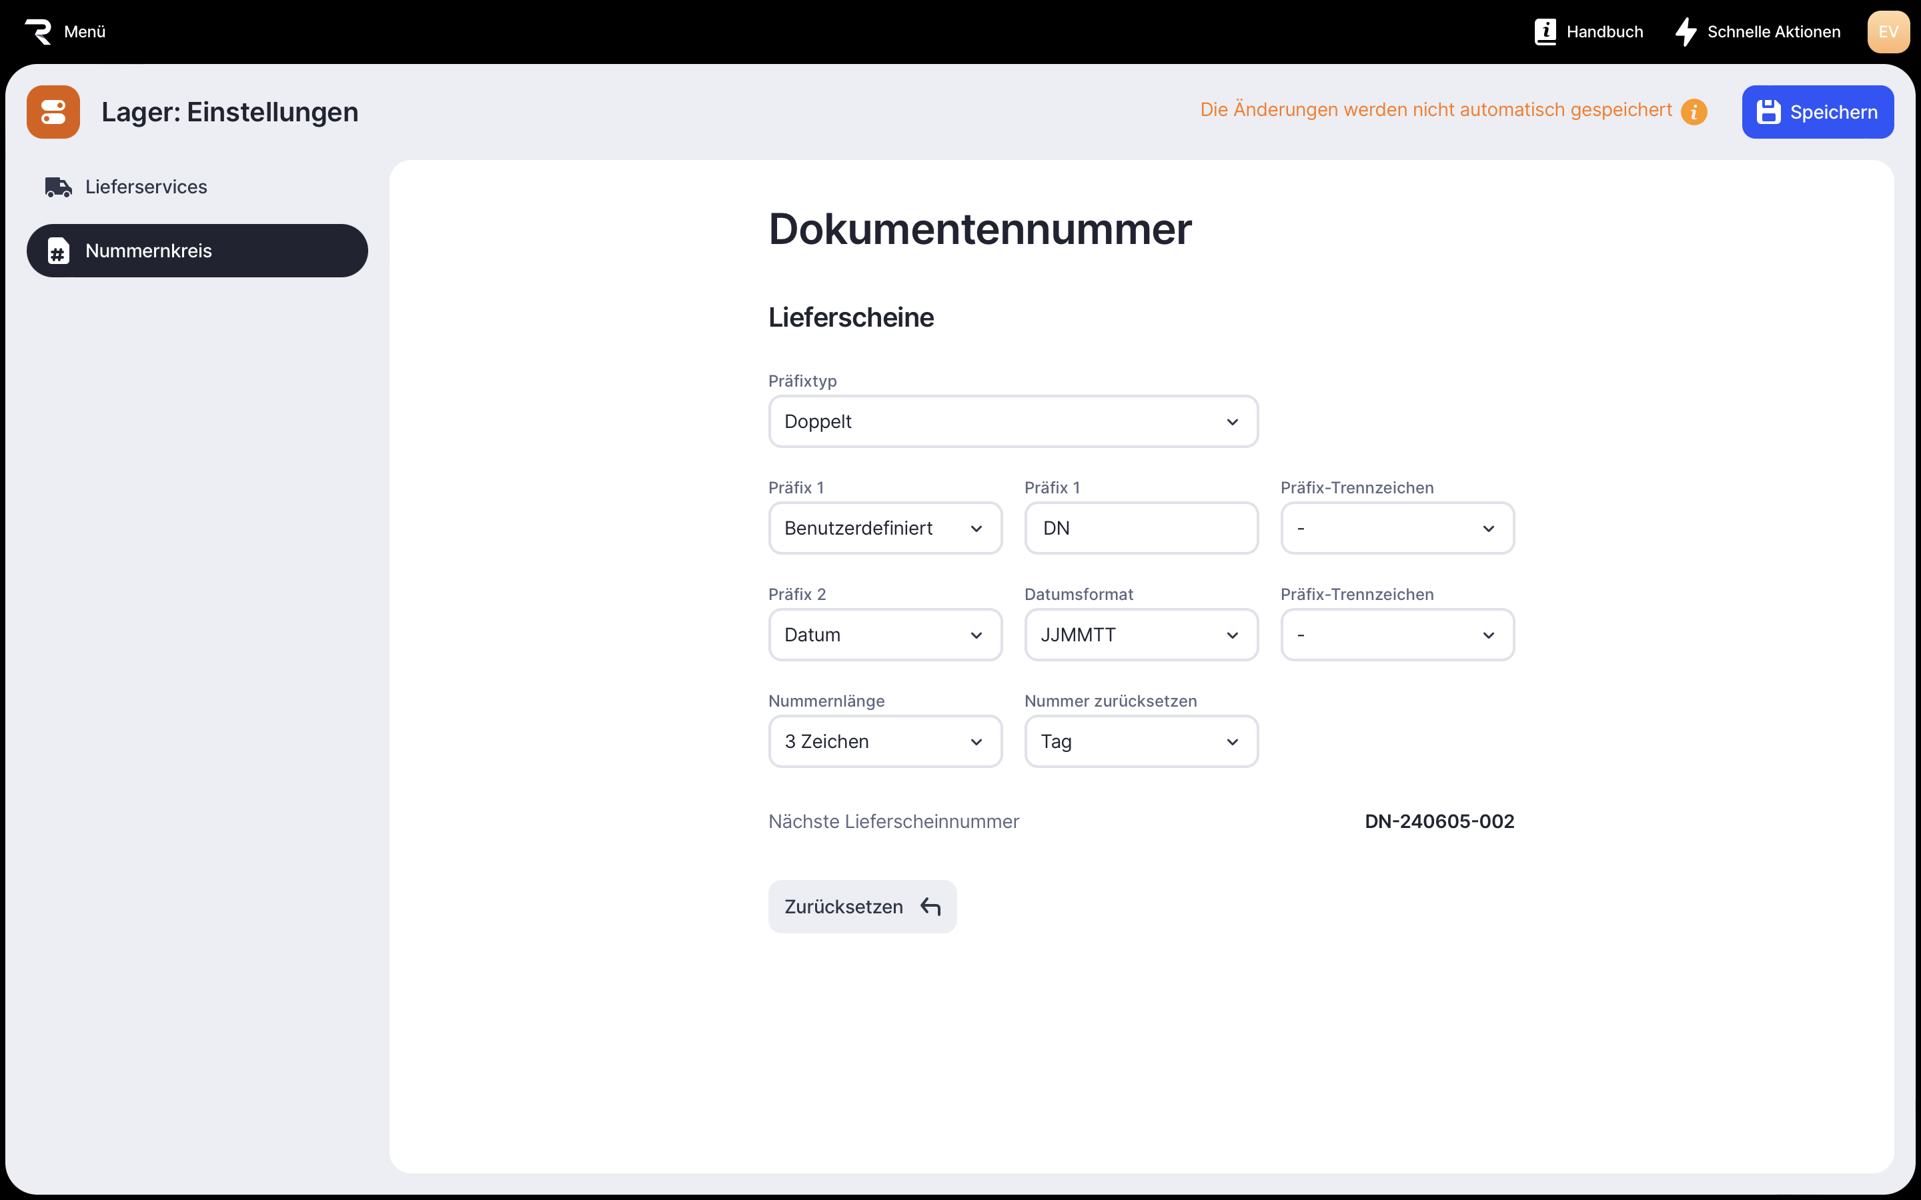Open first Präfix-Trennzeichen dropdown

(1396, 529)
